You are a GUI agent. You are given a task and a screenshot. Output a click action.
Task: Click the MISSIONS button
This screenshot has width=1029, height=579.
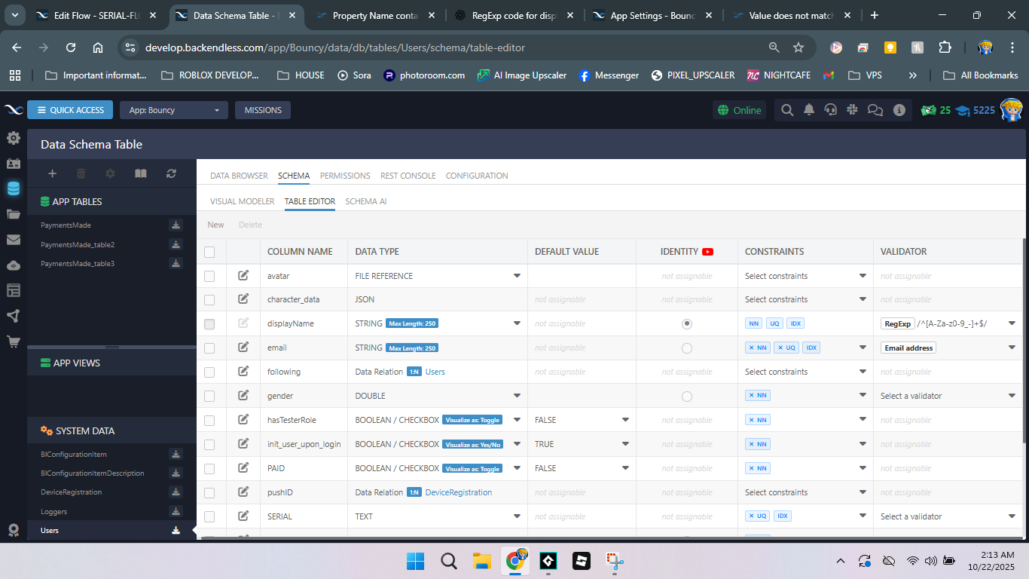click(263, 110)
